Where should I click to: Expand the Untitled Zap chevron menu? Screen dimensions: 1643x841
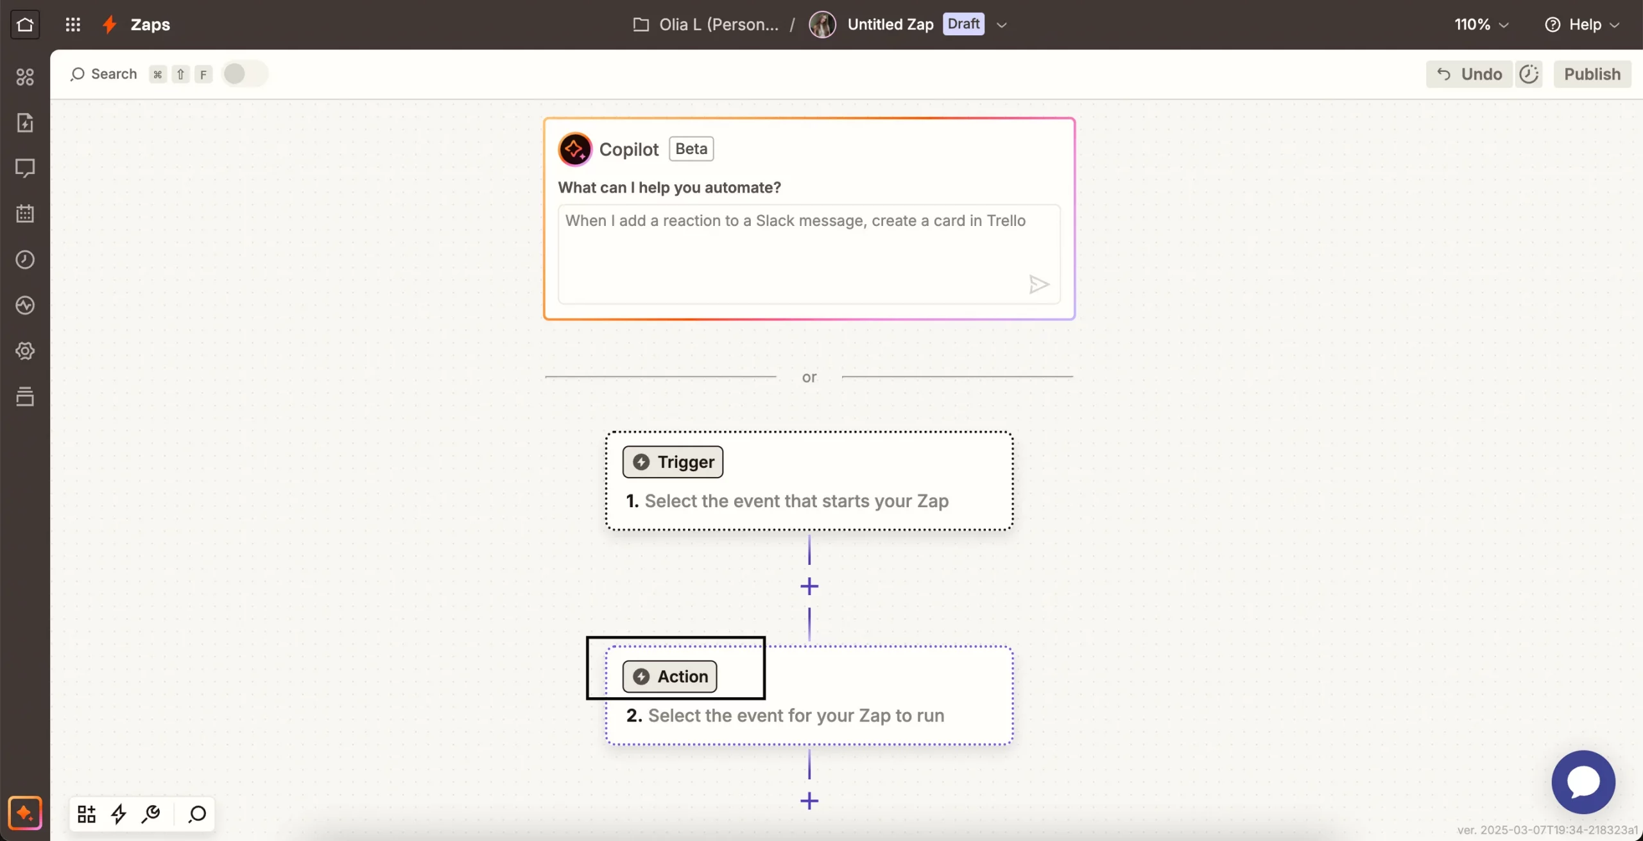click(1001, 25)
